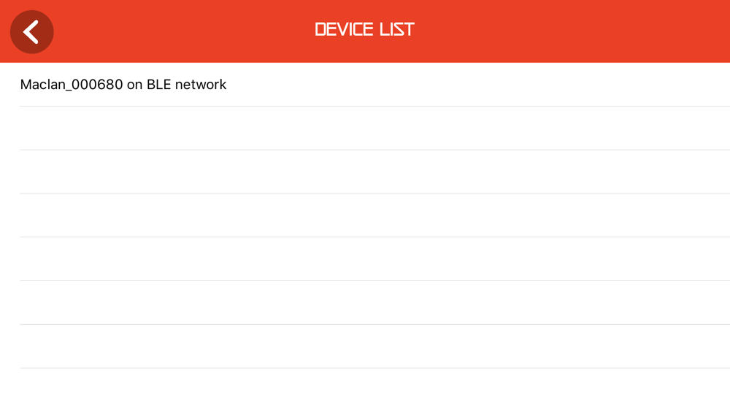Click blank area beneath the last separator line
Image resolution: width=730 pixels, height=411 pixels.
365,390
